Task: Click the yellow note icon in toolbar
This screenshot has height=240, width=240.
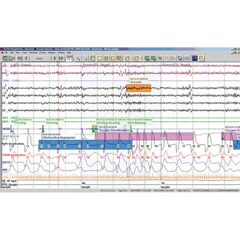Action: tap(100, 58)
